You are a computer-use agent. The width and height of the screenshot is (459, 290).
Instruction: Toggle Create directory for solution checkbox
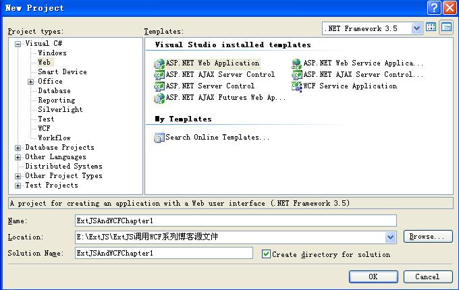(266, 254)
